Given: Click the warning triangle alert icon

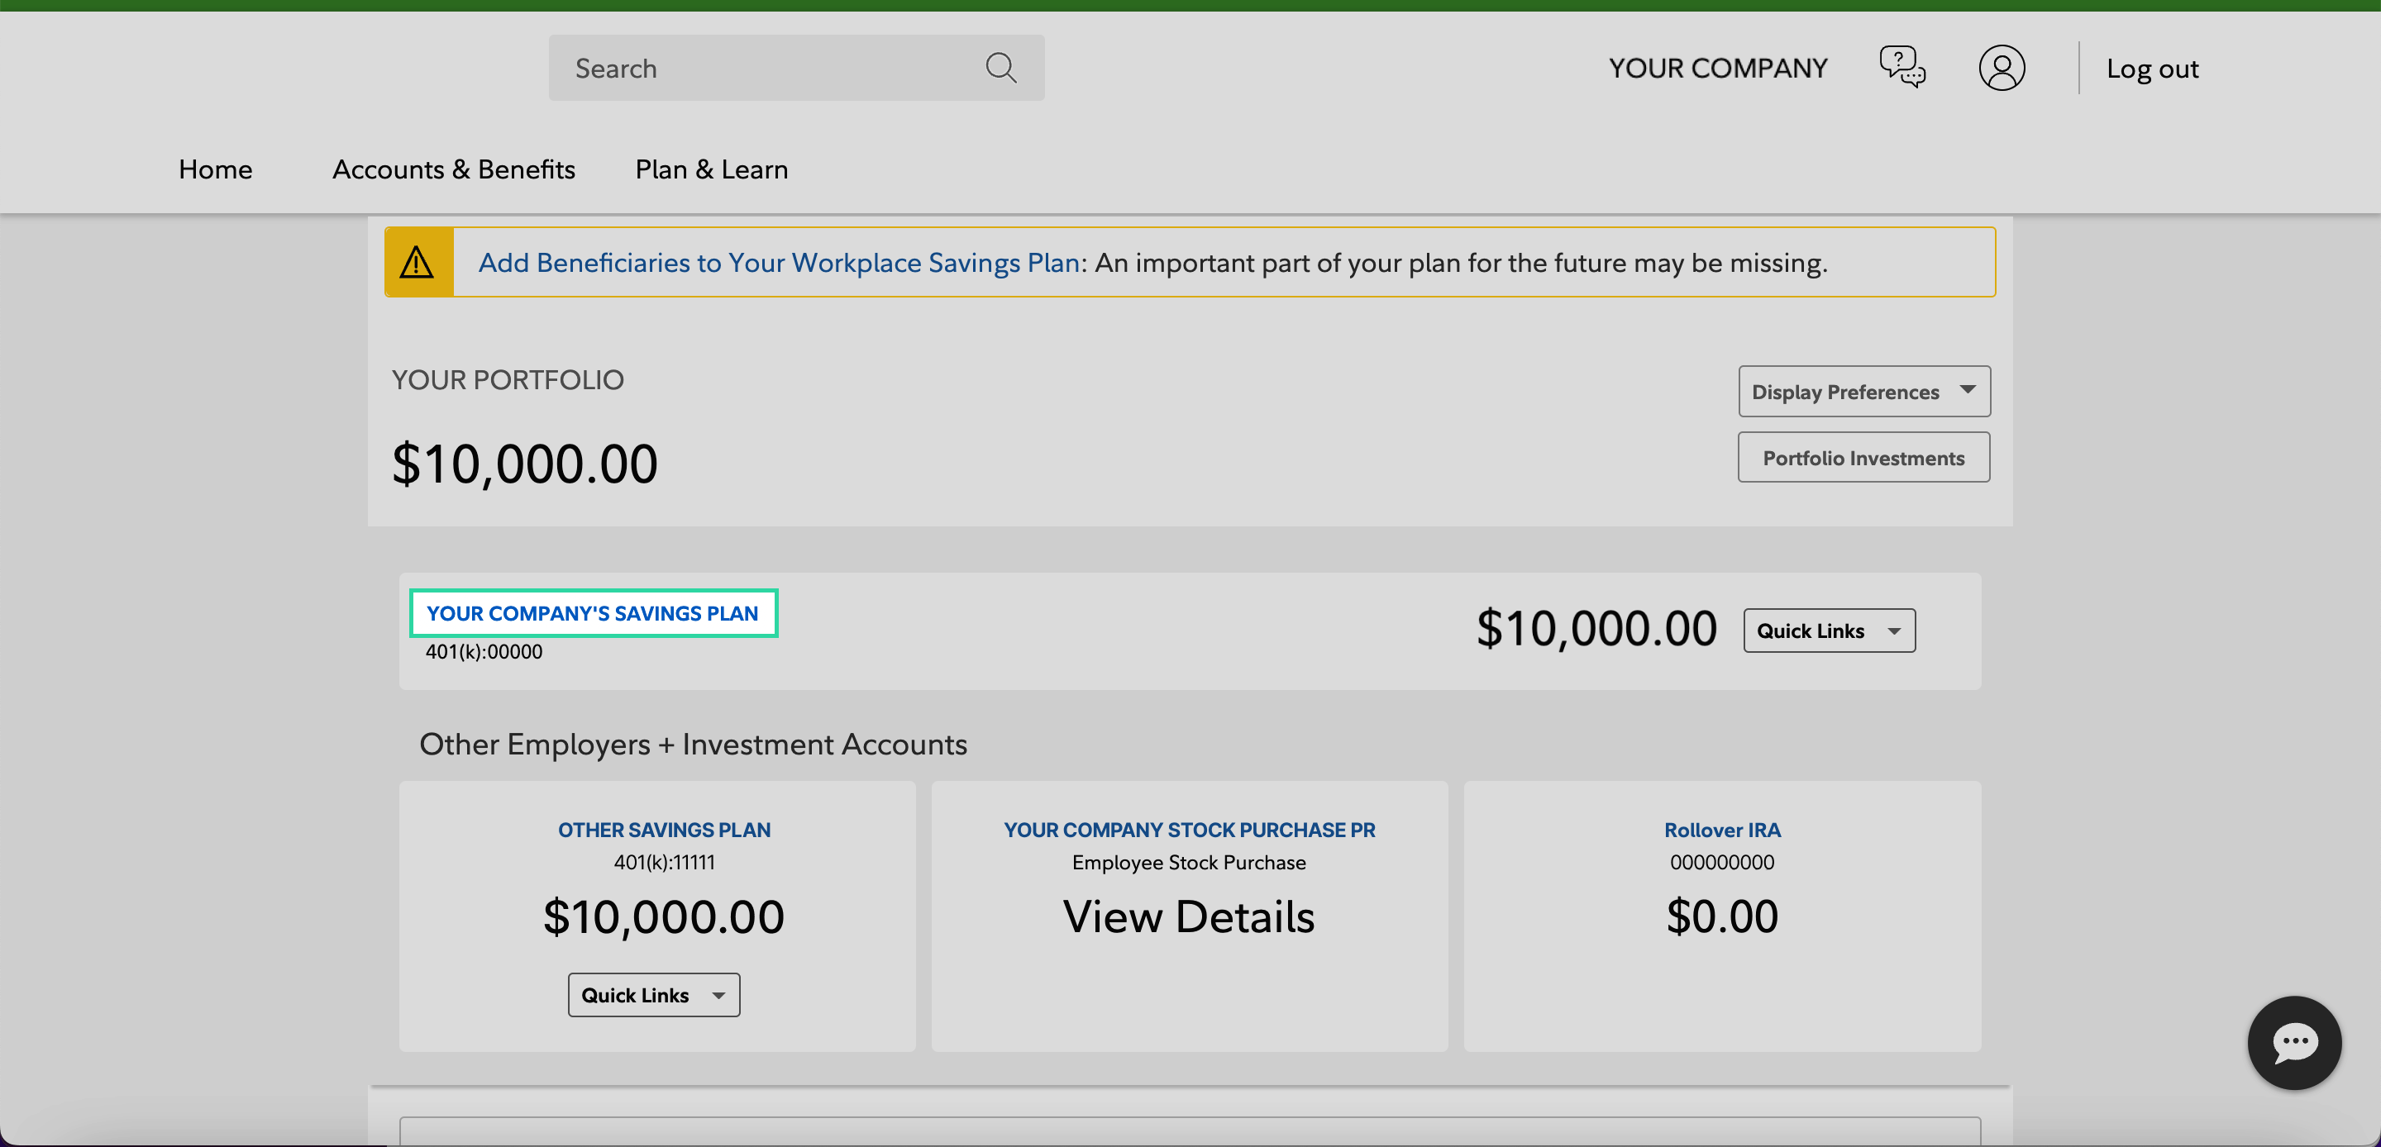Looking at the screenshot, I should click(418, 261).
